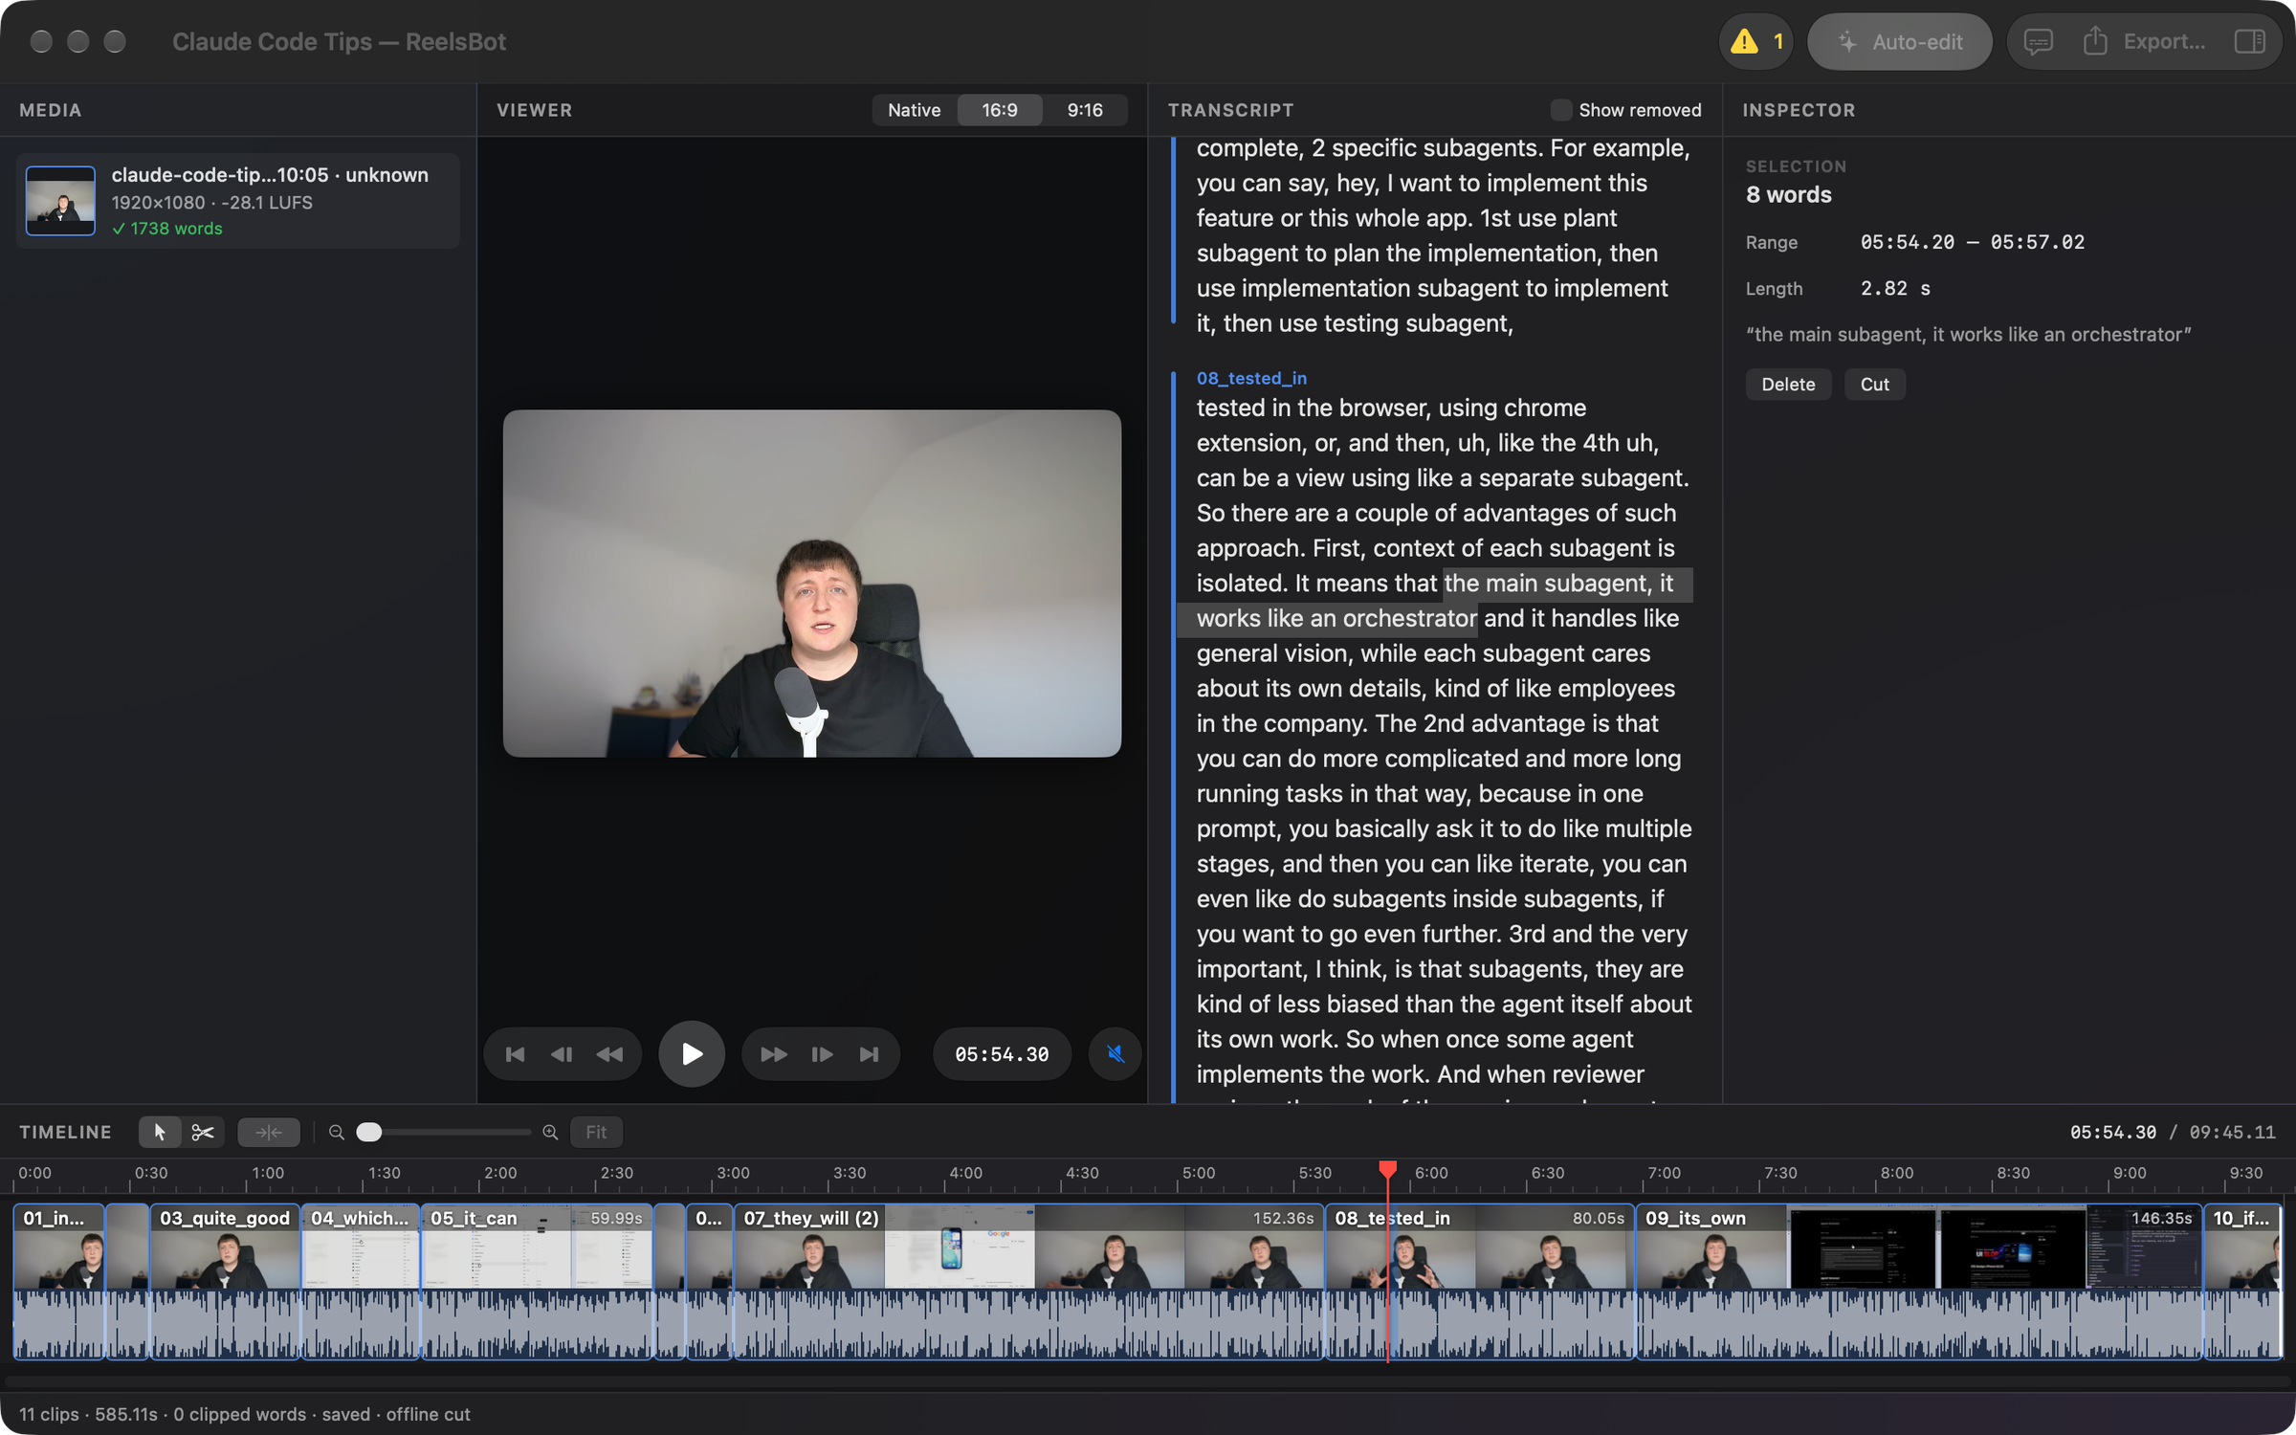This screenshot has height=1435, width=2296.
Task: Click the 3:00 mark on timeline ruler
Action: (x=733, y=1174)
